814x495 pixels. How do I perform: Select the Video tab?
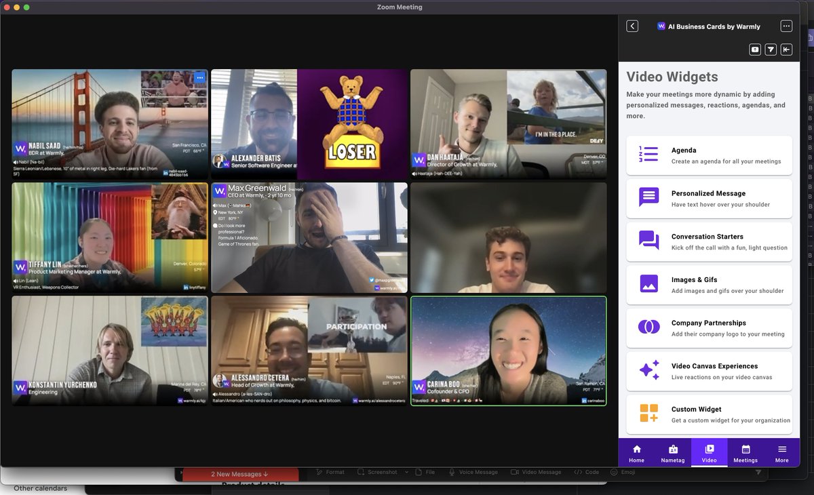pos(709,454)
